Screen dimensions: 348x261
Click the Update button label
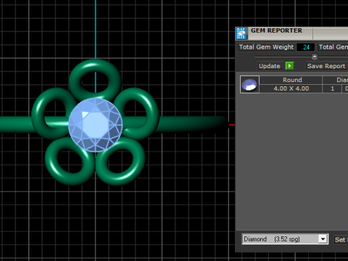[x=270, y=66]
